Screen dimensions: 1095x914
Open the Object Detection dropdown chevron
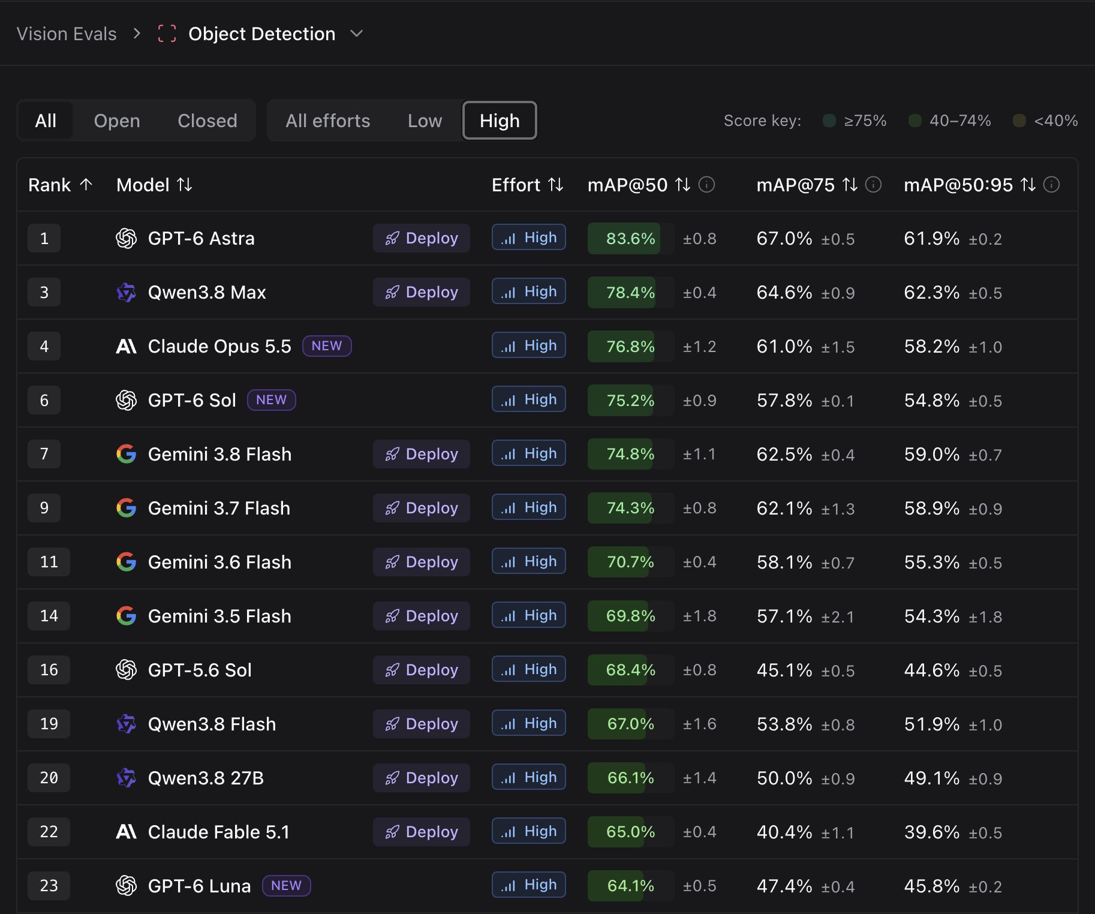(x=357, y=34)
